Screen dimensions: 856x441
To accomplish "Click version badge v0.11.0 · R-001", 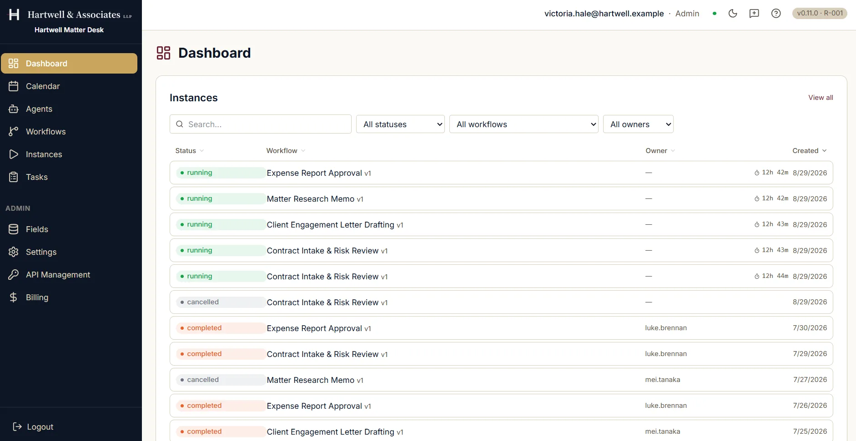I will (x=820, y=13).
